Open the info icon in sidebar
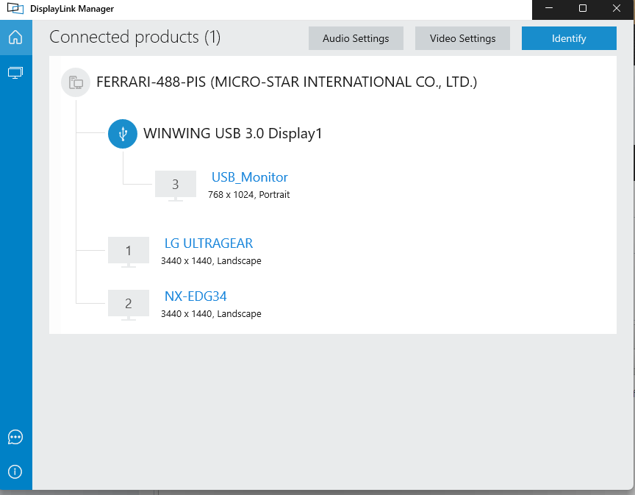 click(15, 471)
